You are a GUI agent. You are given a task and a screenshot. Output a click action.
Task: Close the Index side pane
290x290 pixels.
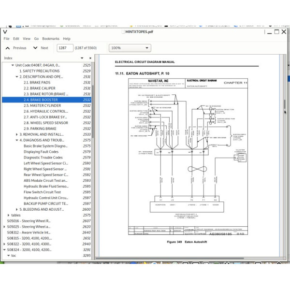click(x=89, y=58)
